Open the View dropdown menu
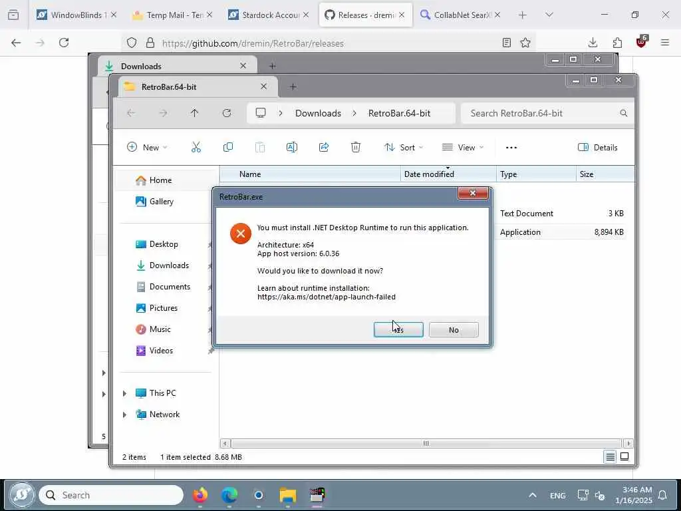 coord(463,147)
